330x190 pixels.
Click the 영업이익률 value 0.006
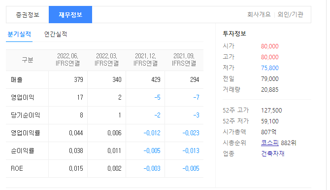pos(114,133)
